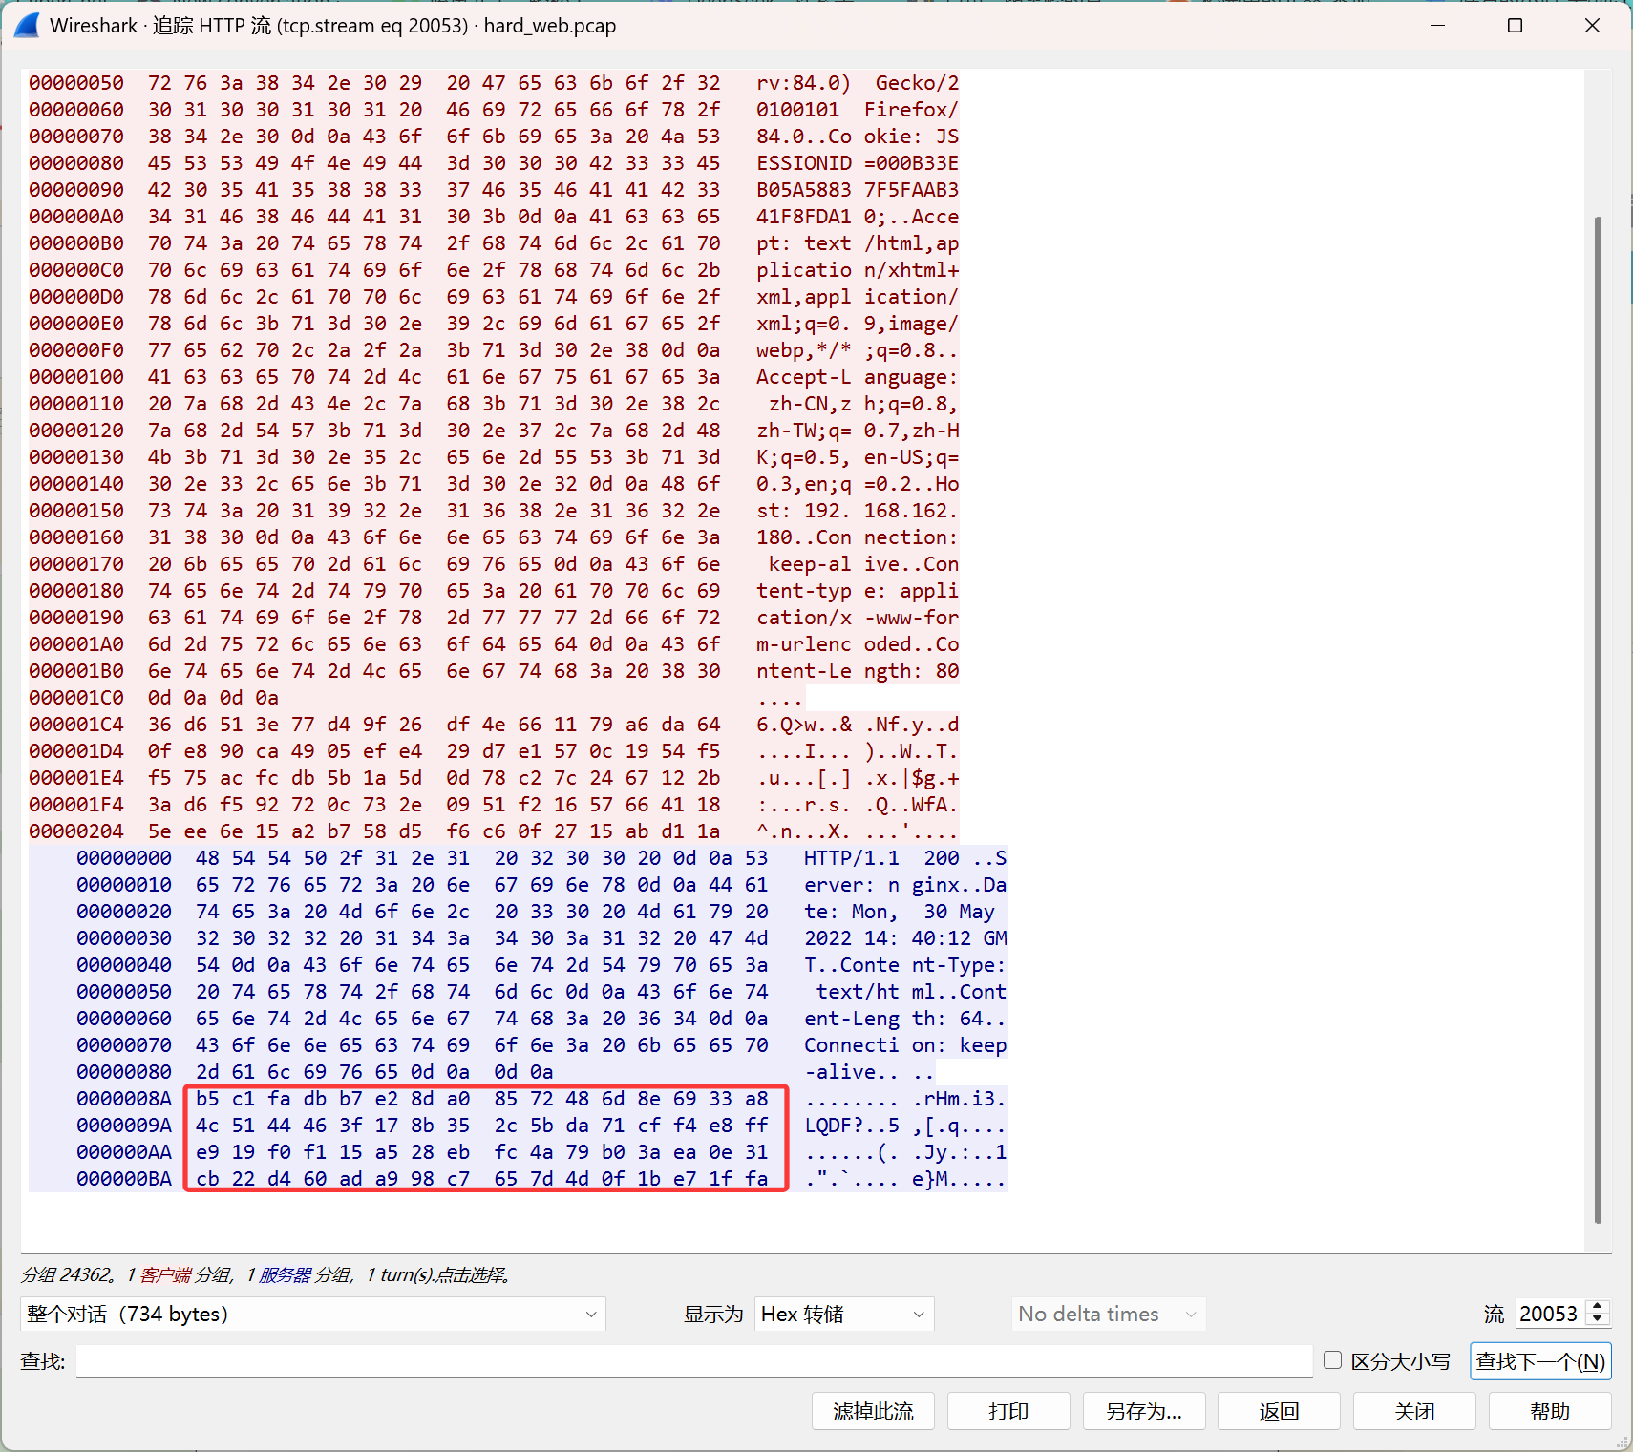
Task: Open the No delta times dropdown
Action: 1108,1314
